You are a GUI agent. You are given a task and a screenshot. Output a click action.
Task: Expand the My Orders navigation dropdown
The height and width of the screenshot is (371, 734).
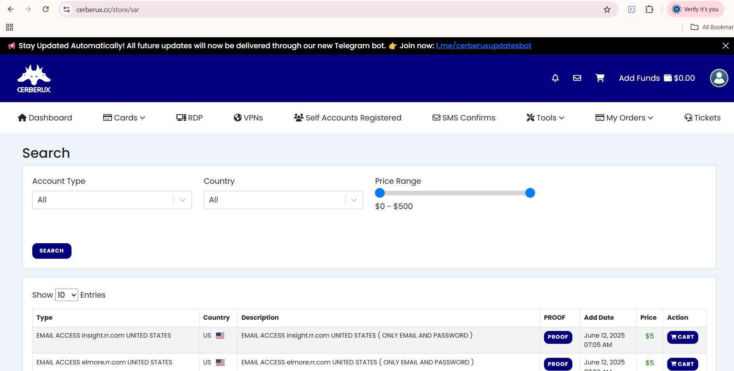pyautogui.click(x=624, y=118)
